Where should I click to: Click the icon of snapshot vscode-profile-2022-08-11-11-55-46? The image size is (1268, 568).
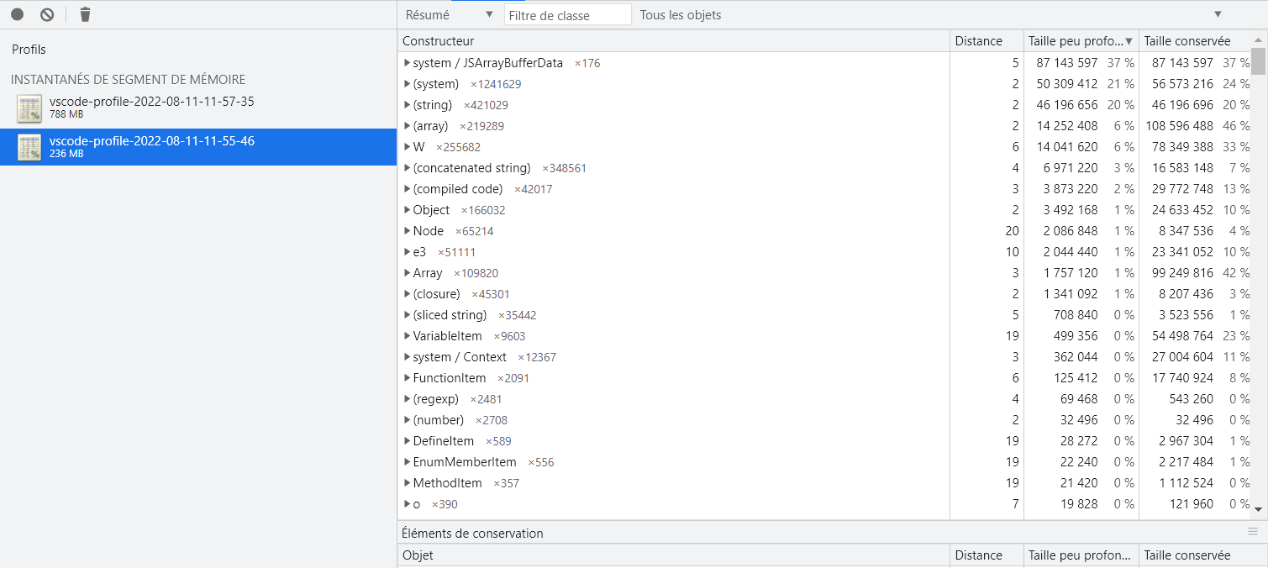pos(30,147)
